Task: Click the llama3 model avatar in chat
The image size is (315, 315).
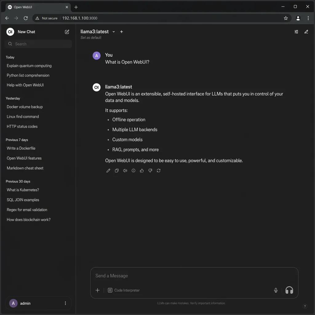Action: click(96, 87)
